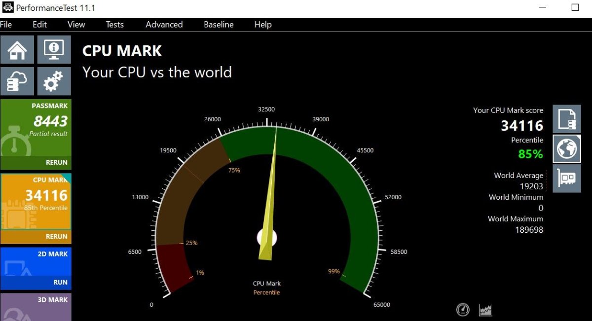Click the CPU MARK heading
Viewport: 592px width, 321px height.
tap(122, 51)
